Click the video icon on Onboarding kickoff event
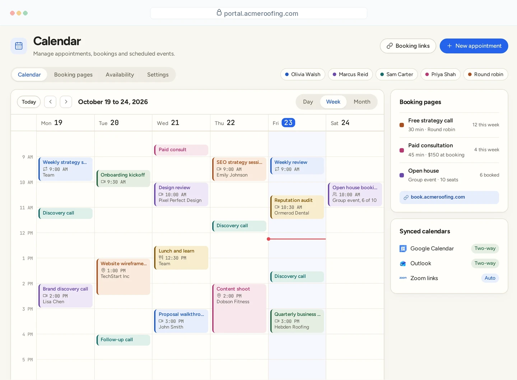 click(103, 182)
